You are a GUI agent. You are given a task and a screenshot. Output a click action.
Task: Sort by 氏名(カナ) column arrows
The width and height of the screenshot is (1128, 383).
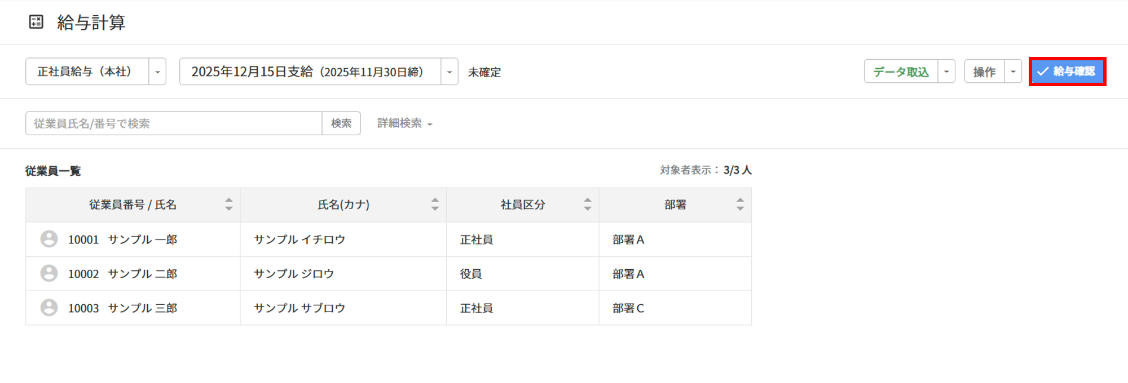(435, 204)
